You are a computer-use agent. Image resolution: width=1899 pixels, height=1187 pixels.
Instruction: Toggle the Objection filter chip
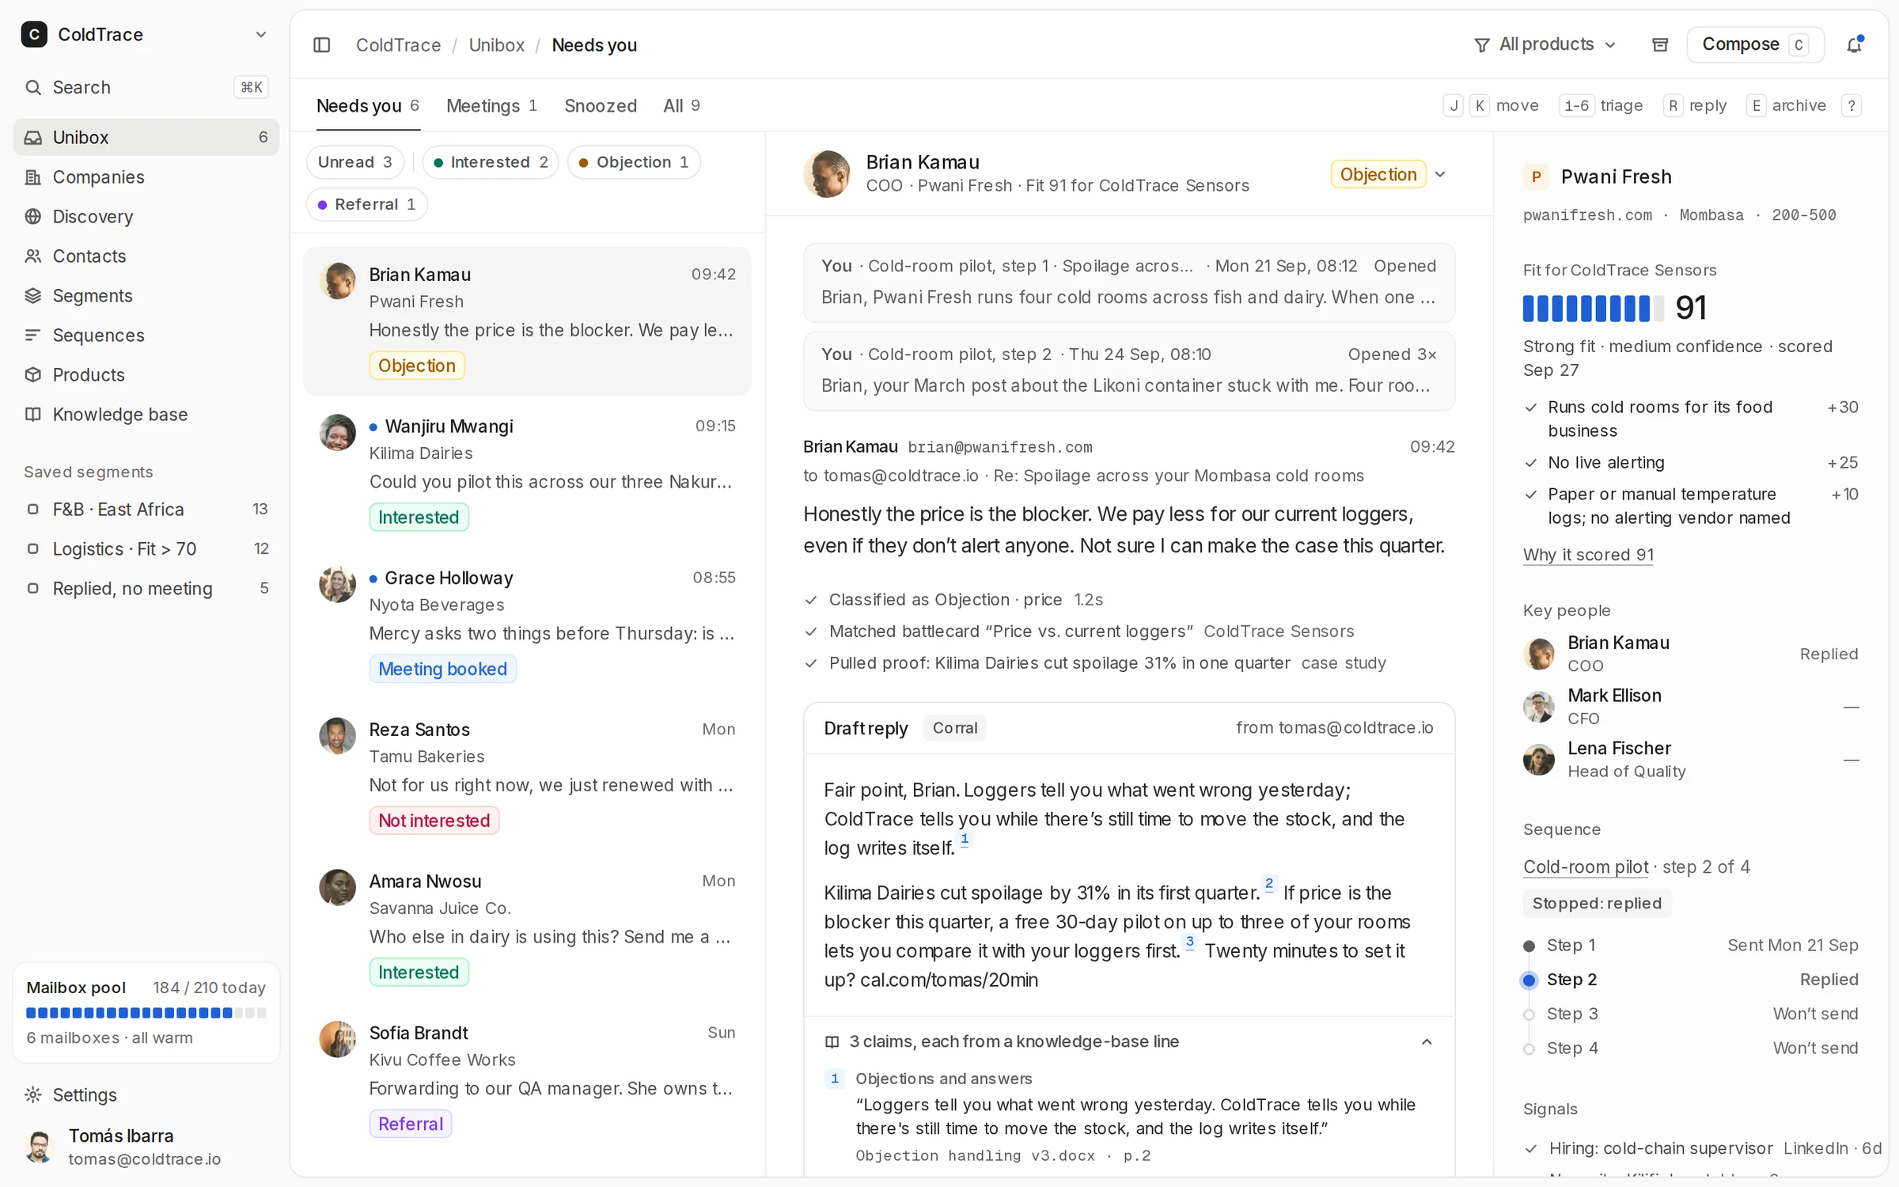click(x=635, y=162)
